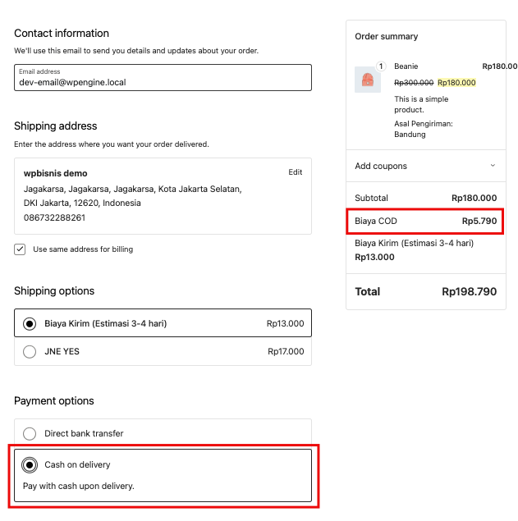Click the Order summary heading
This screenshot has width=518, height=521.
pos(386,36)
